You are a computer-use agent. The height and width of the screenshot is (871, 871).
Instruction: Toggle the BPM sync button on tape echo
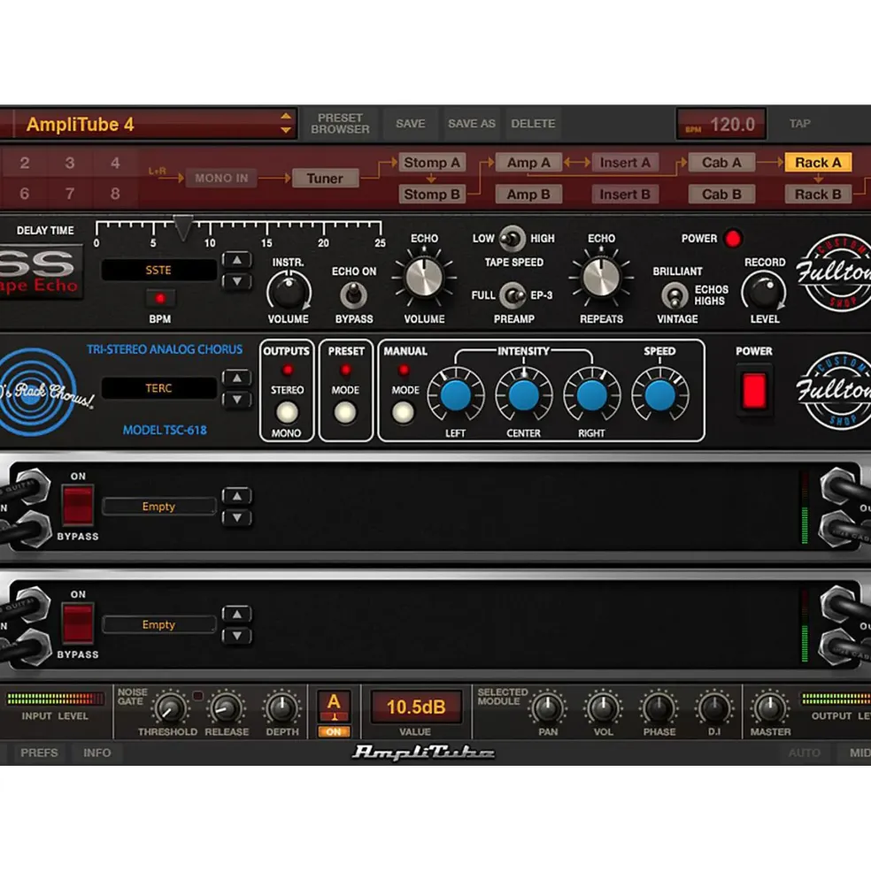(x=160, y=298)
